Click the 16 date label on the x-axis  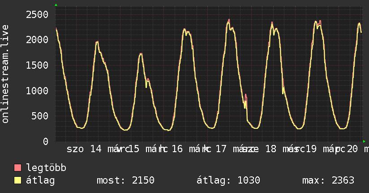tap(177, 149)
